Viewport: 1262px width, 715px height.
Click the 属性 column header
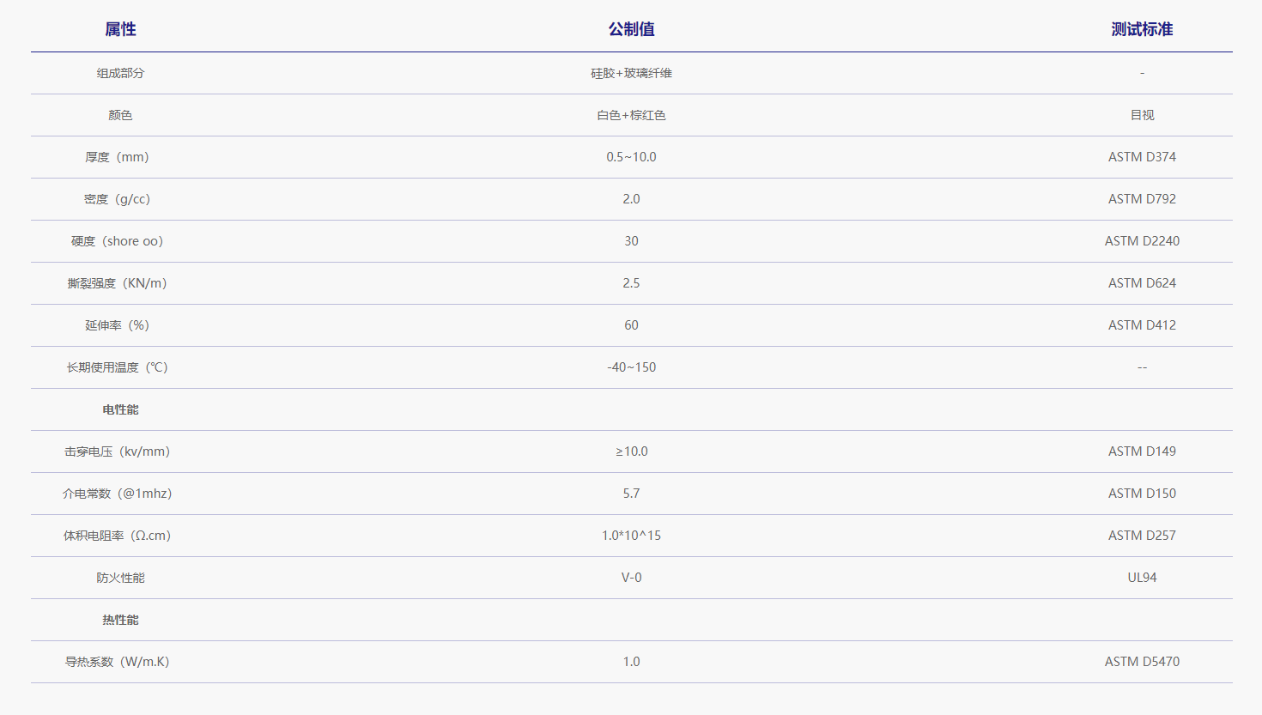coord(120,29)
